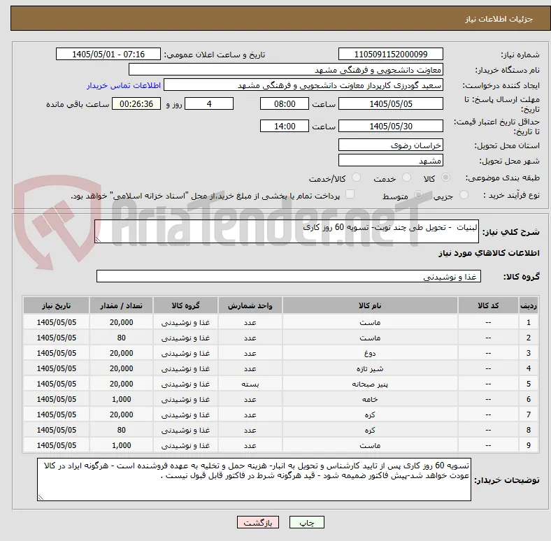This screenshot has height=541, width=551.
Task: Click کره in row 7
Action: click(370, 414)
